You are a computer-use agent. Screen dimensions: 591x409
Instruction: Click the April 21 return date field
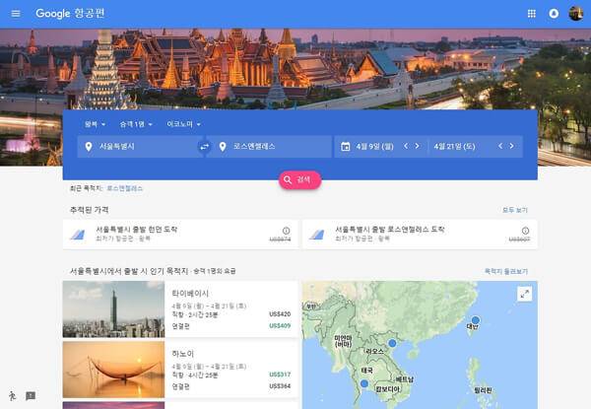(476, 146)
